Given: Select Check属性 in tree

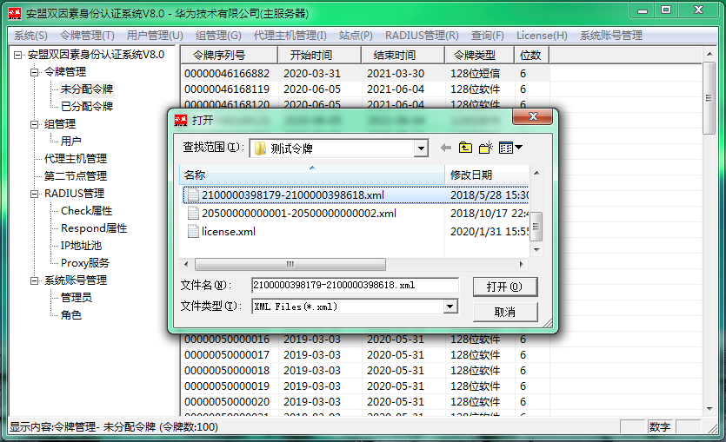Looking at the screenshot, I should [x=87, y=211].
